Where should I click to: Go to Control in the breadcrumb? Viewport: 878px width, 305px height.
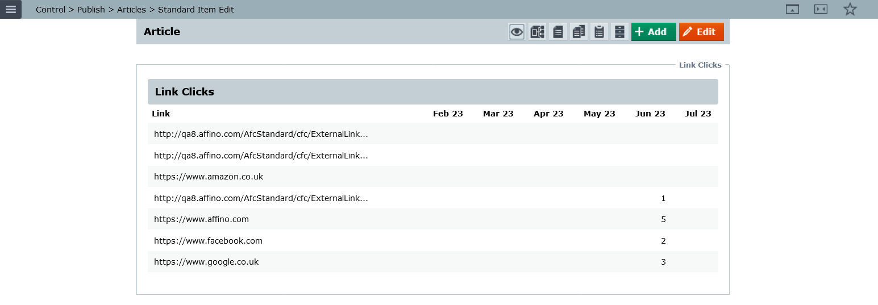[x=51, y=10]
